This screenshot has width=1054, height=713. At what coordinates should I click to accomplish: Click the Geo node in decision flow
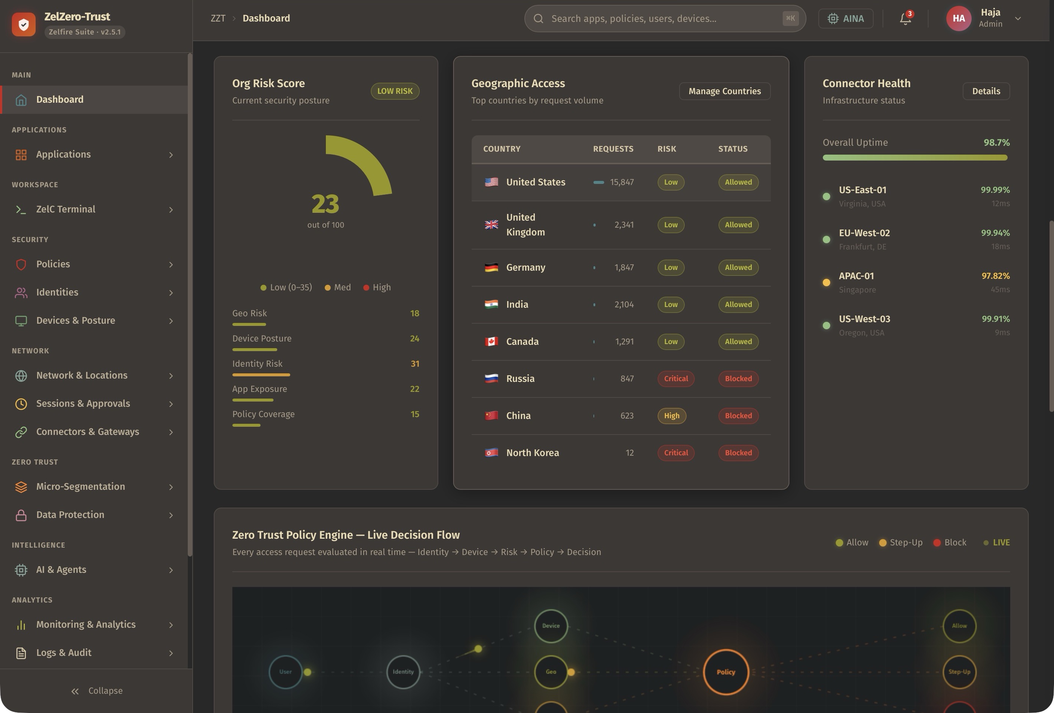pos(551,672)
